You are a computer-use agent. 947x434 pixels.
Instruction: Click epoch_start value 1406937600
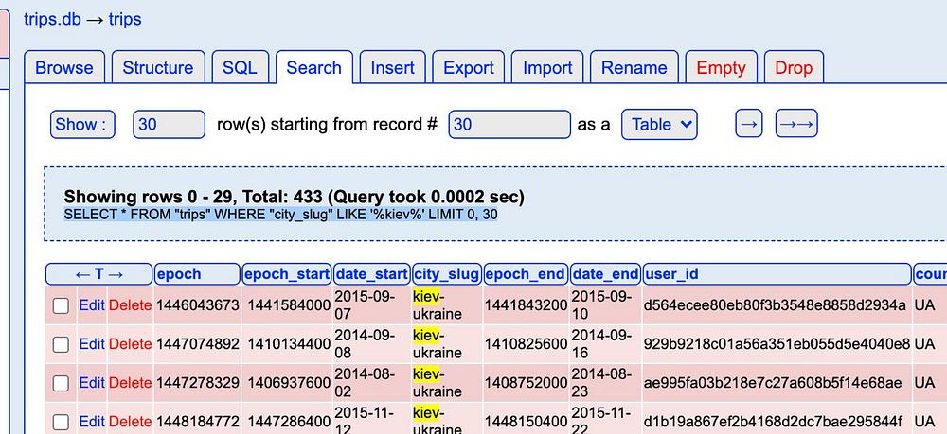click(x=289, y=383)
